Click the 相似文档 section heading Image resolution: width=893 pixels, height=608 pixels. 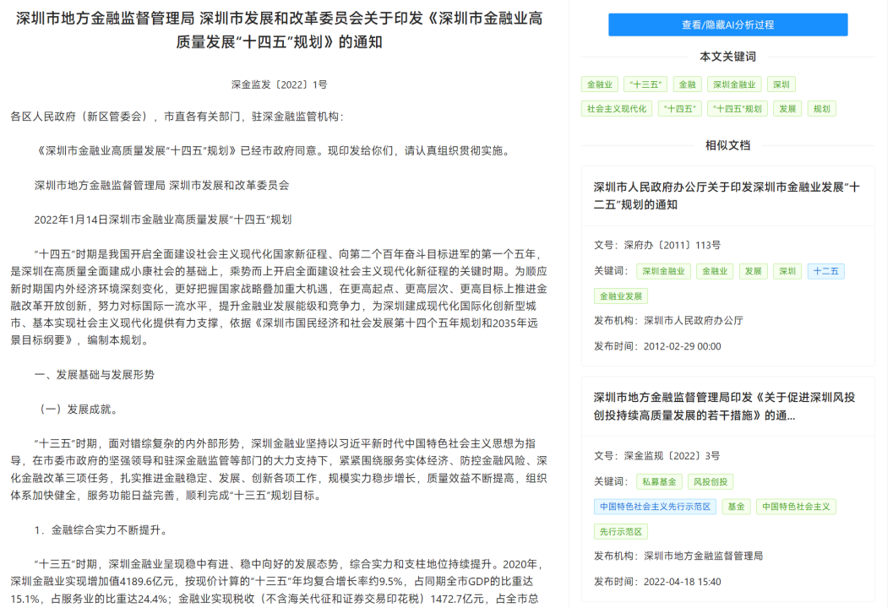727,145
